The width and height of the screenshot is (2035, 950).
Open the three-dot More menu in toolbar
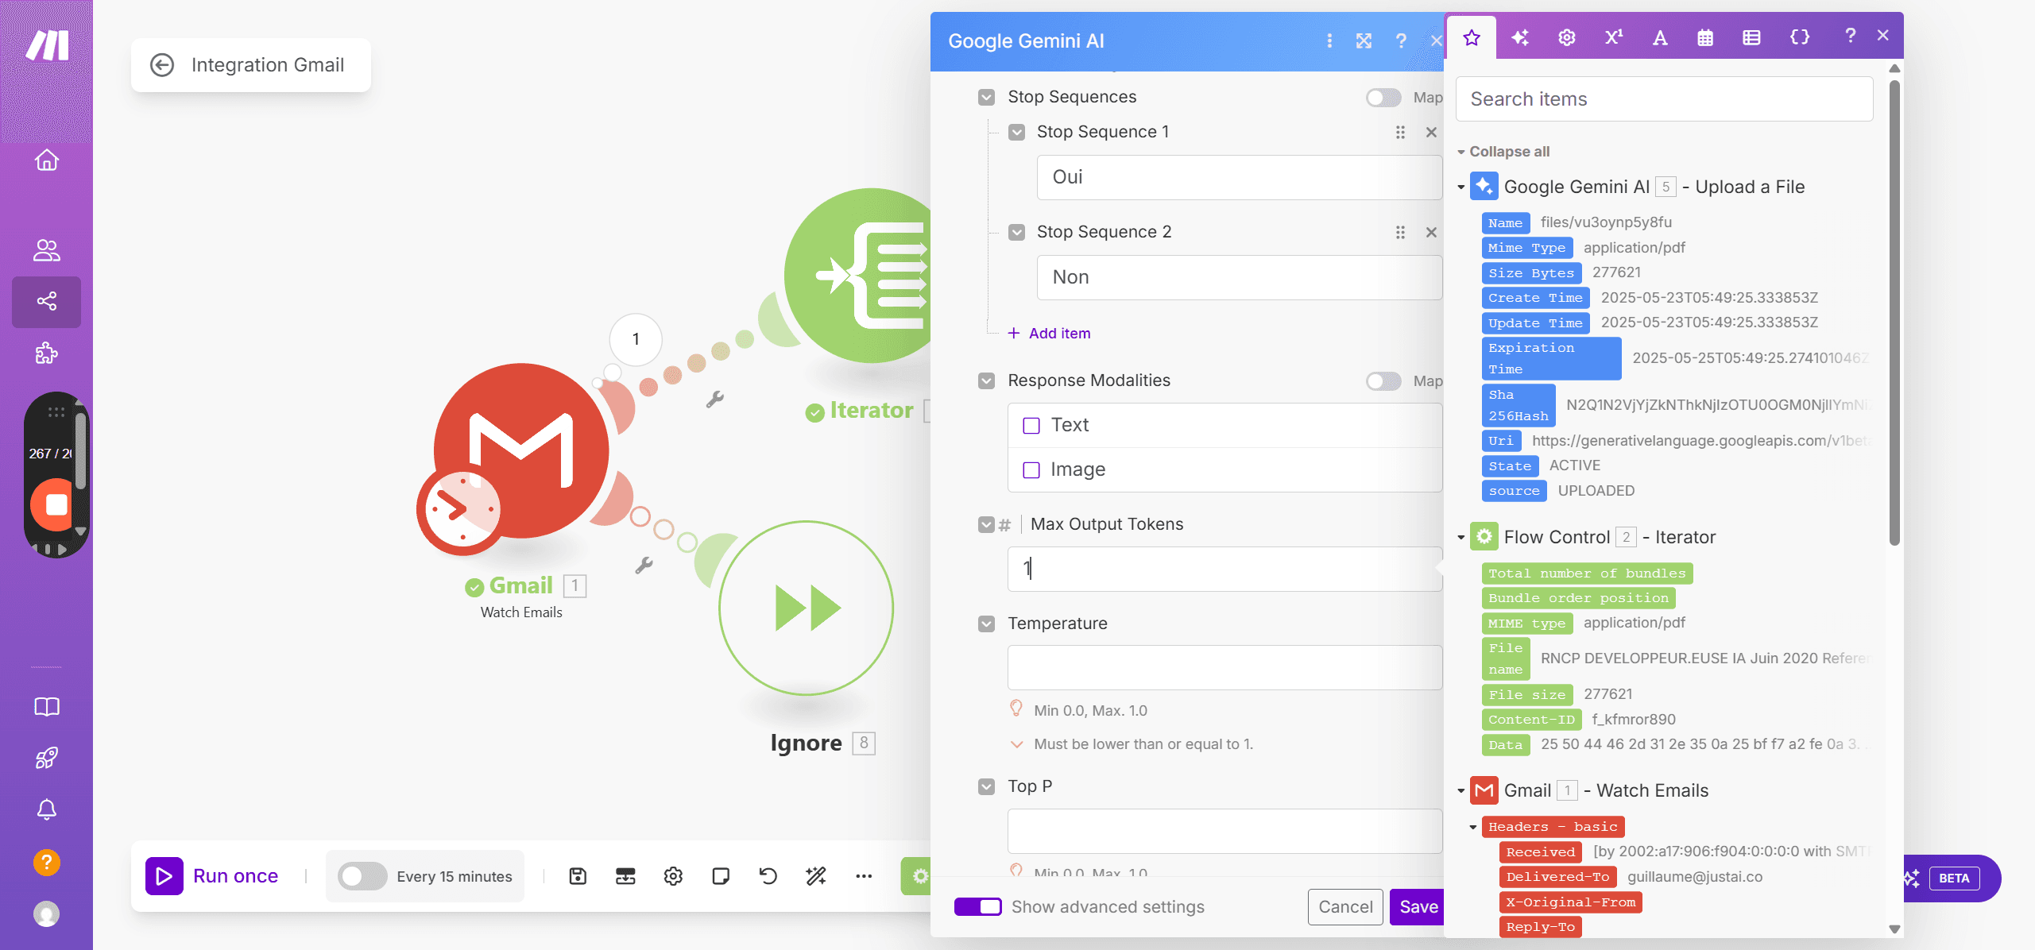[x=864, y=876]
